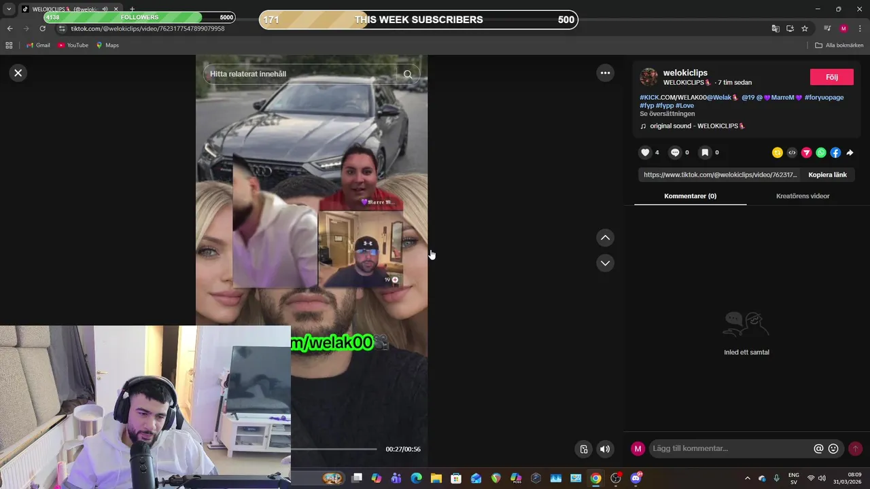The image size is (870, 489).
Task: Open the Chrome three-dot menu
Action: (860, 29)
